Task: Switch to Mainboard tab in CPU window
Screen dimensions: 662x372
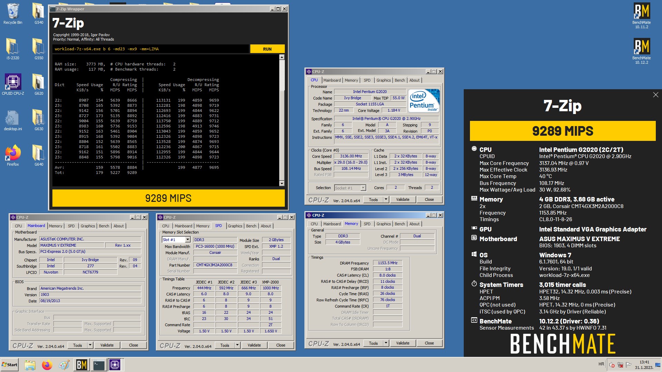Action: 332,80
